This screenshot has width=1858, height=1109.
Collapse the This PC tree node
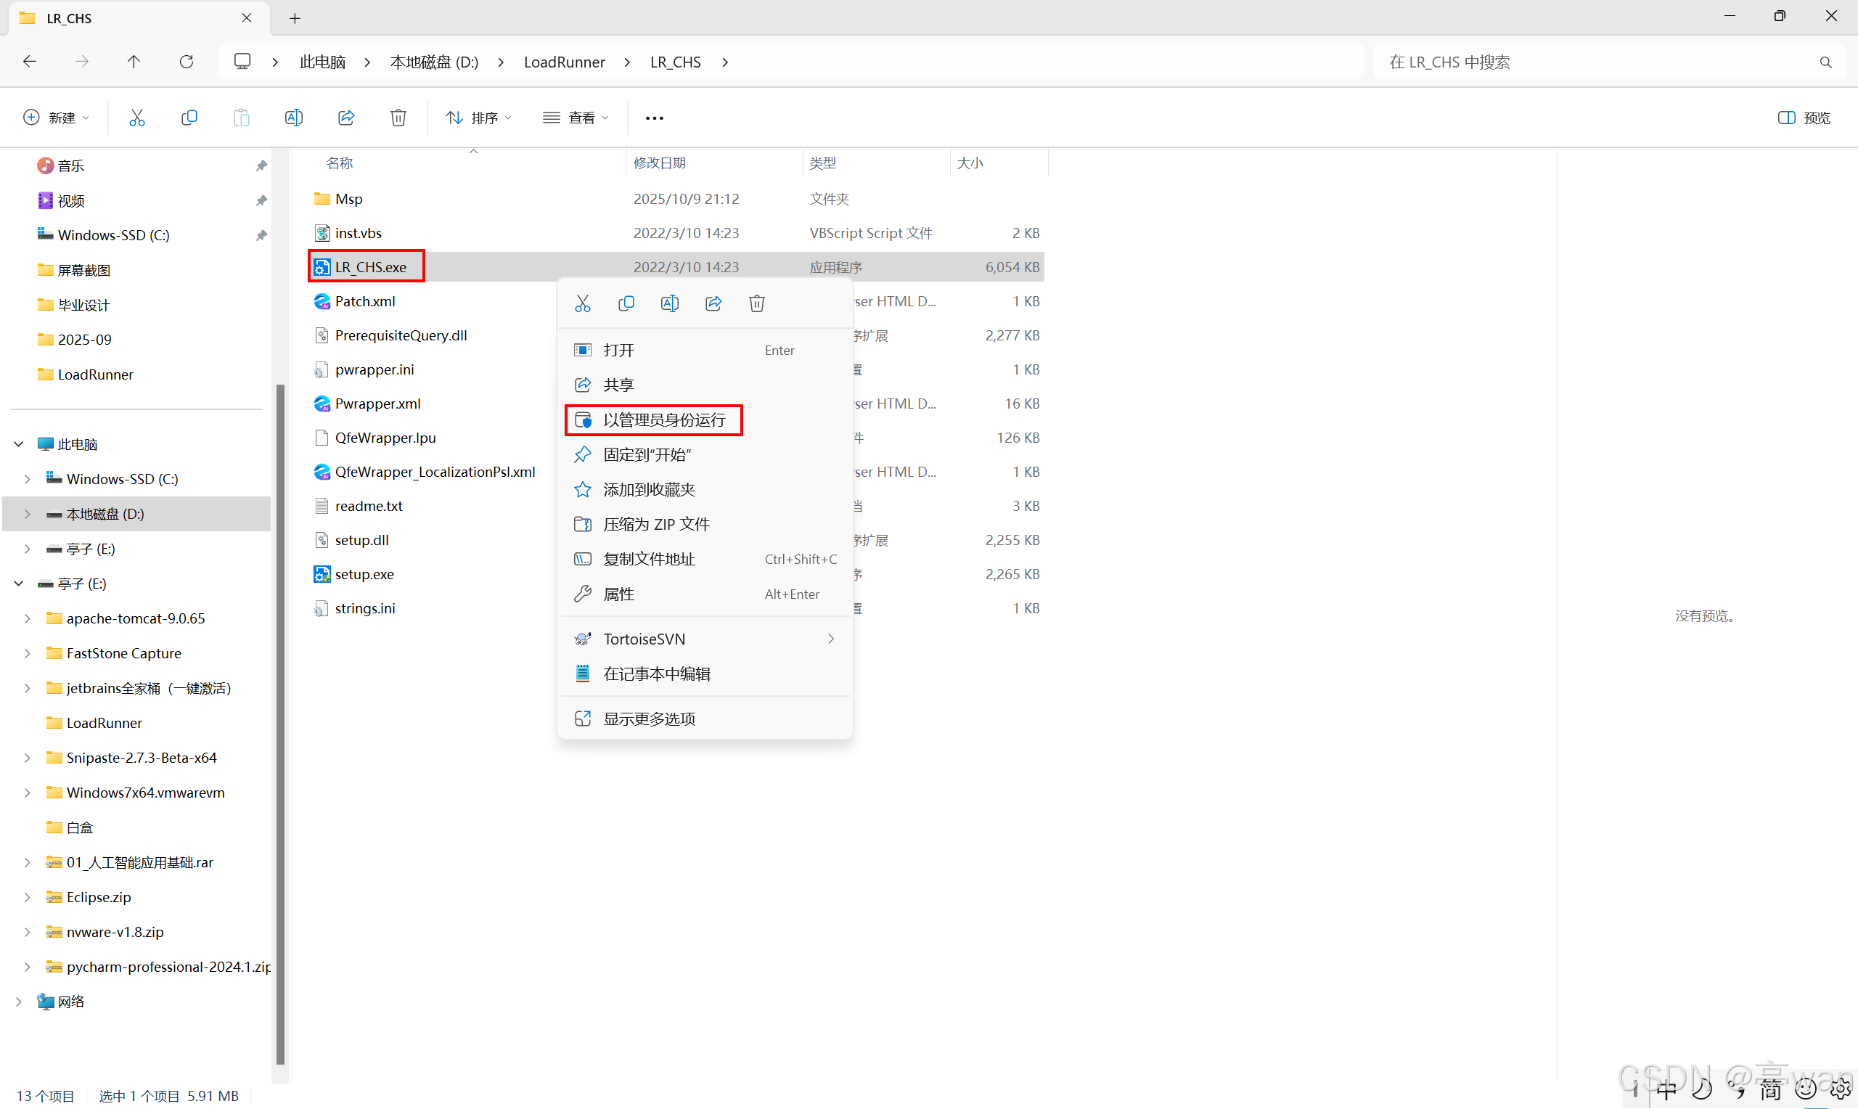pos(19,444)
